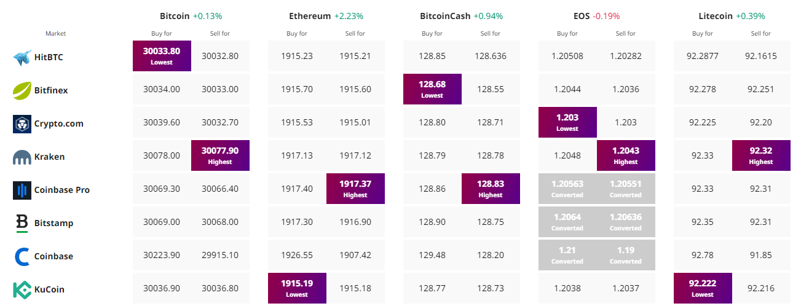
Task: Click the KuCoin green logo icon
Action: point(22,289)
